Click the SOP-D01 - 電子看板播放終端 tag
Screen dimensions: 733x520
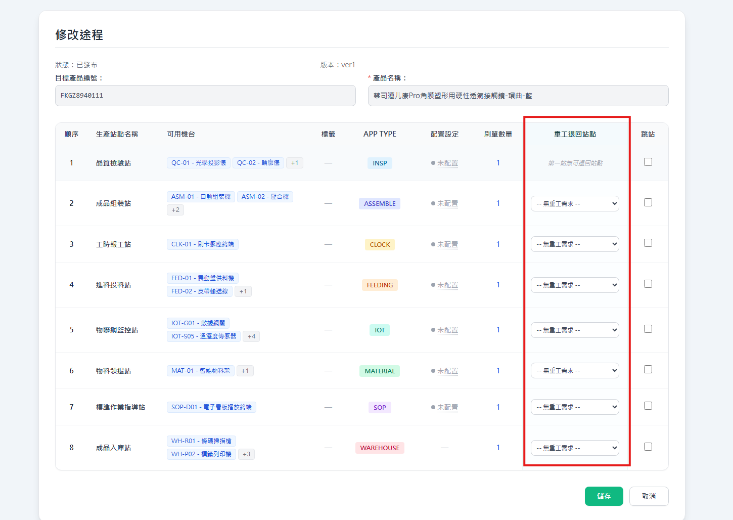pyautogui.click(x=211, y=407)
